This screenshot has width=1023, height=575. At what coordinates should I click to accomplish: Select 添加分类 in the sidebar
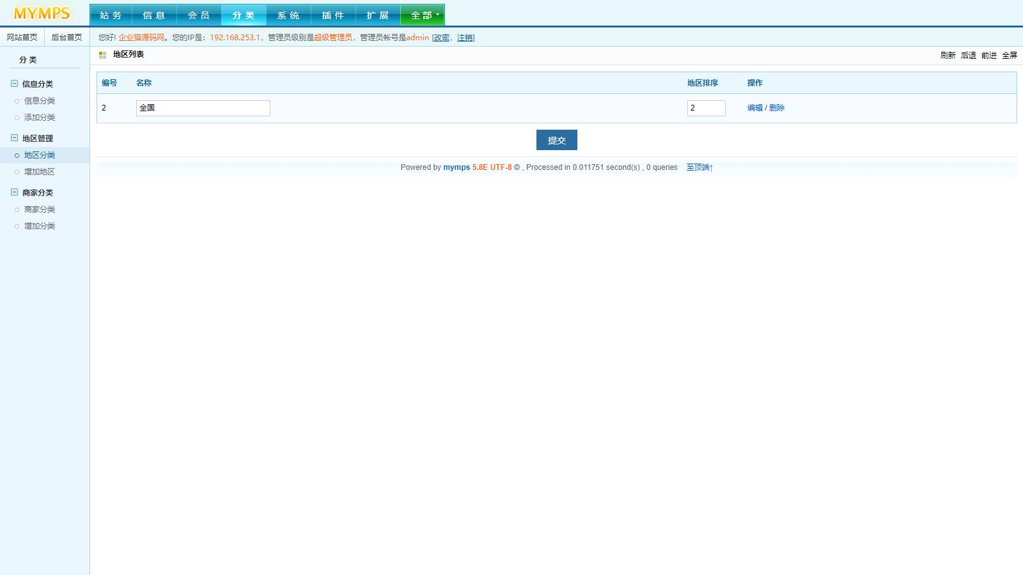pyautogui.click(x=40, y=118)
